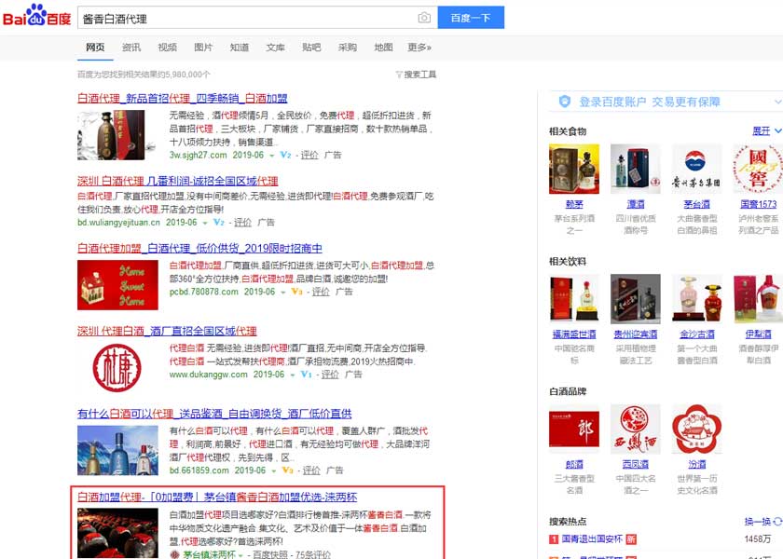This screenshot has height=559, width=783.
Task: Click the 贵州迎宾酒 text link
Action: (x=636, y=334)
